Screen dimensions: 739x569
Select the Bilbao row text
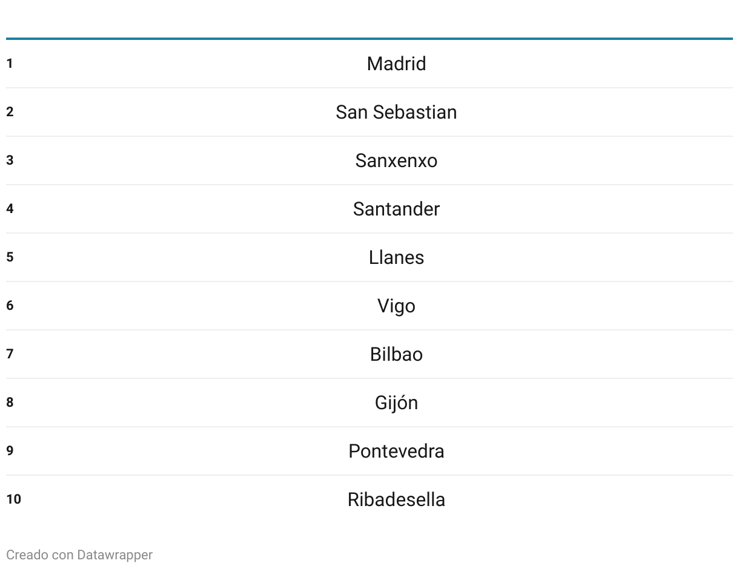[x=396, y=354]
